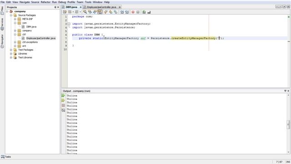Click the yellow-green Re-run with changes icon
The height and width of the screenshot is (164, 291).
[63, 100]
